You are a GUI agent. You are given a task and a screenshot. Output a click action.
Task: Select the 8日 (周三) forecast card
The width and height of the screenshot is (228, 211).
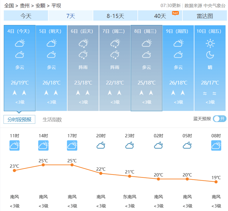coord(146,68)
